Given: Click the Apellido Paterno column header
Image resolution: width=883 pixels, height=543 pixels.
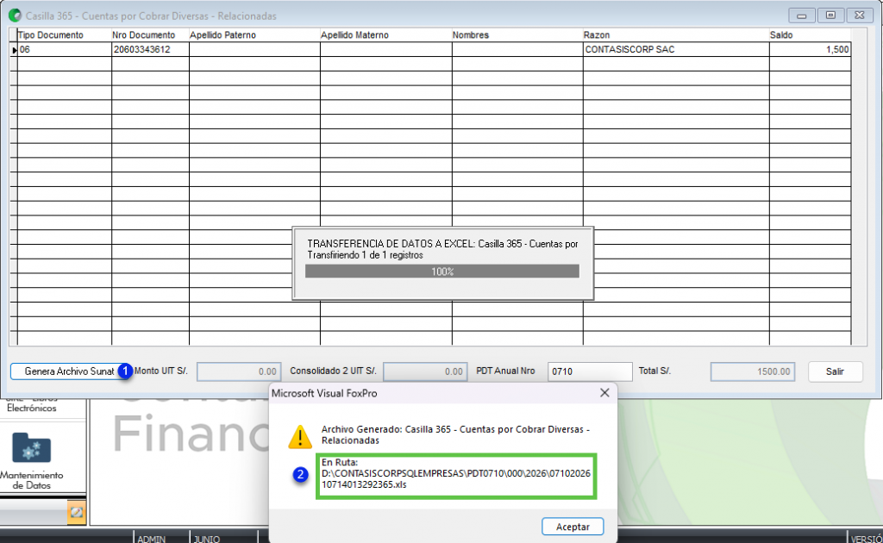Looking at the screenshot, I should (254, 34).
